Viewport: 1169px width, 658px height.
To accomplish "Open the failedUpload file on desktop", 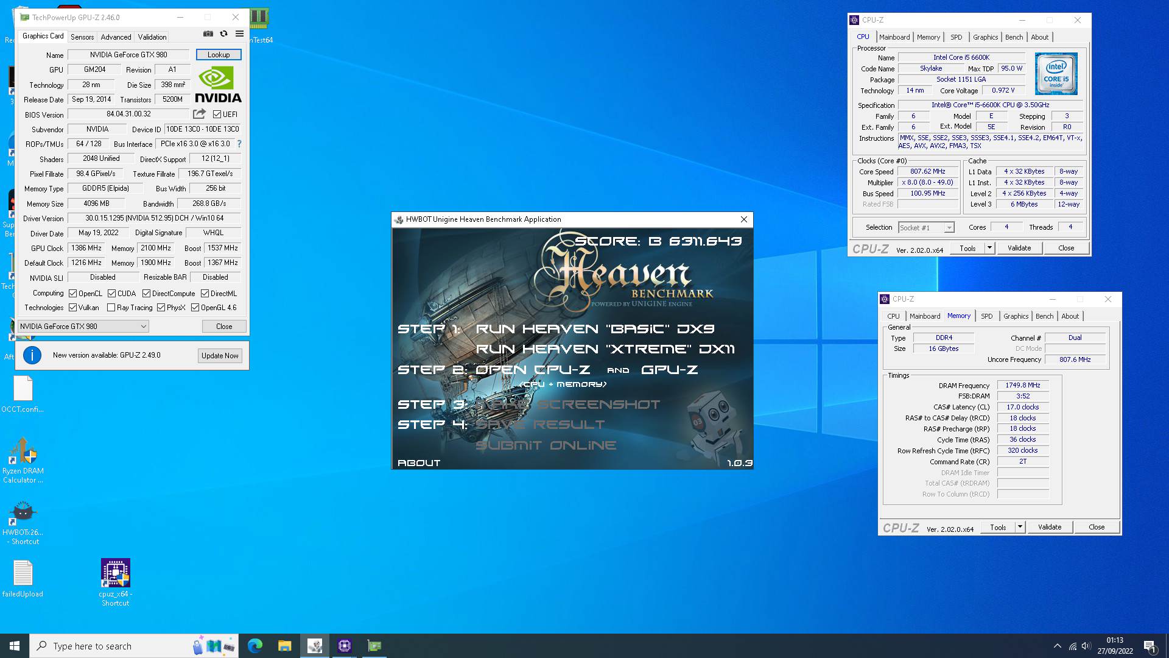I will pyautogui.click(x=23, y=579).
